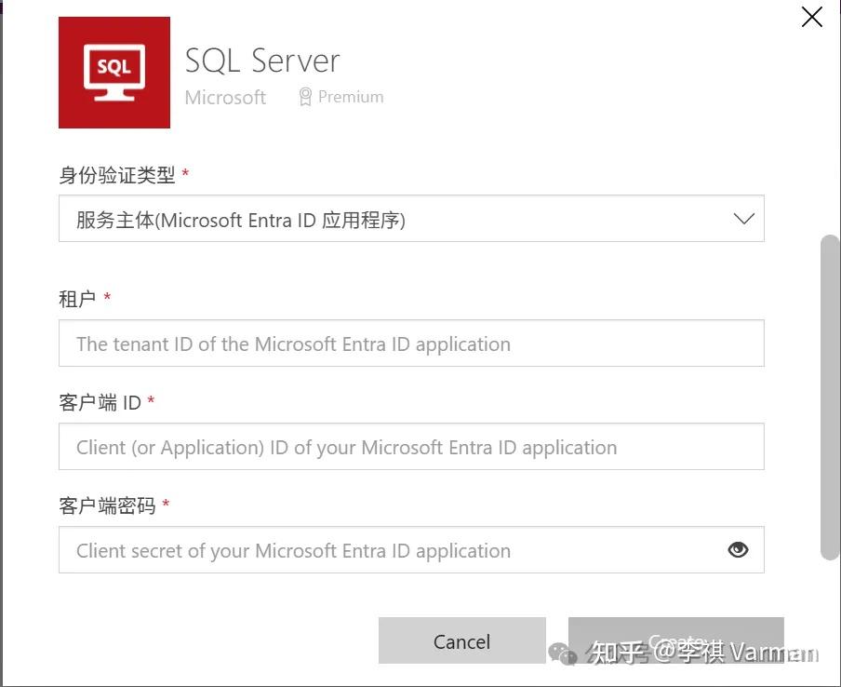Screen dimensions: 841x687
Task: Click the tenant ID input field
Action: (x=412, y=343)
